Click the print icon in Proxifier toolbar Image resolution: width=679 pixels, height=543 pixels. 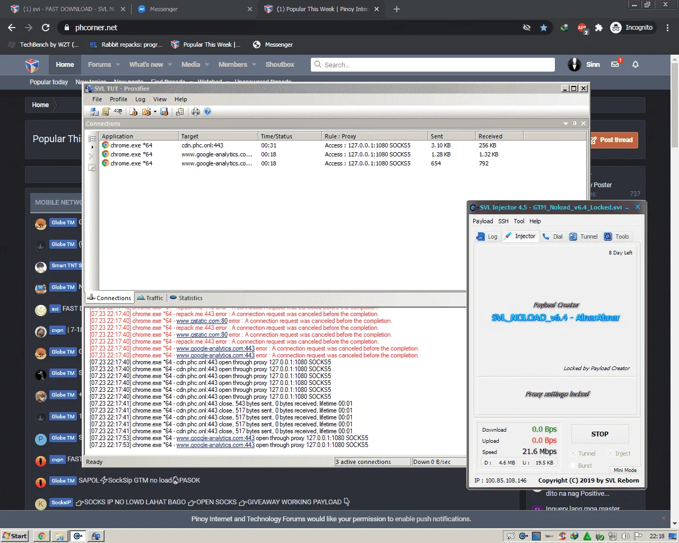196,111
